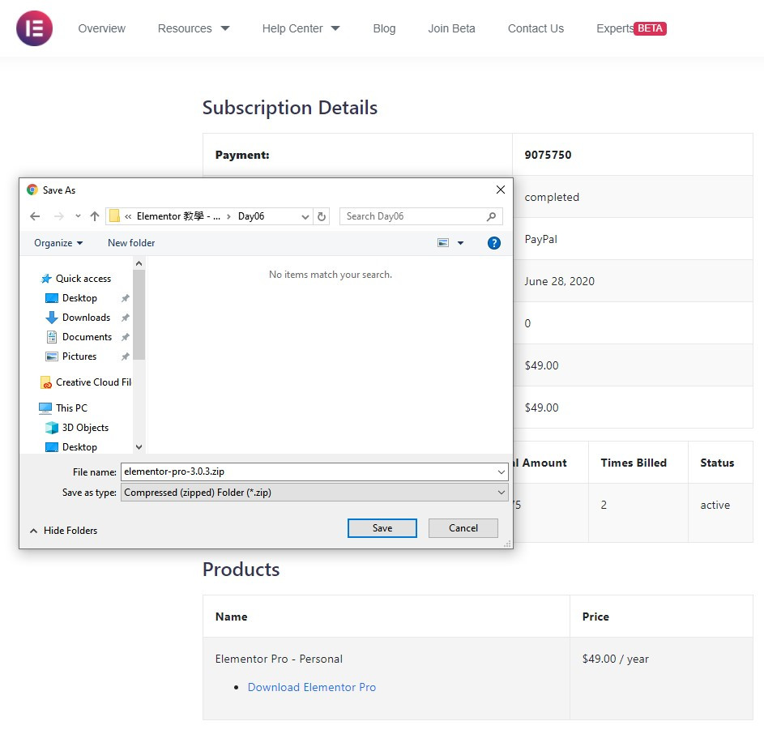Open the Experts BETA page
This screenshot has width=764, height=734.
coord(631,28)
